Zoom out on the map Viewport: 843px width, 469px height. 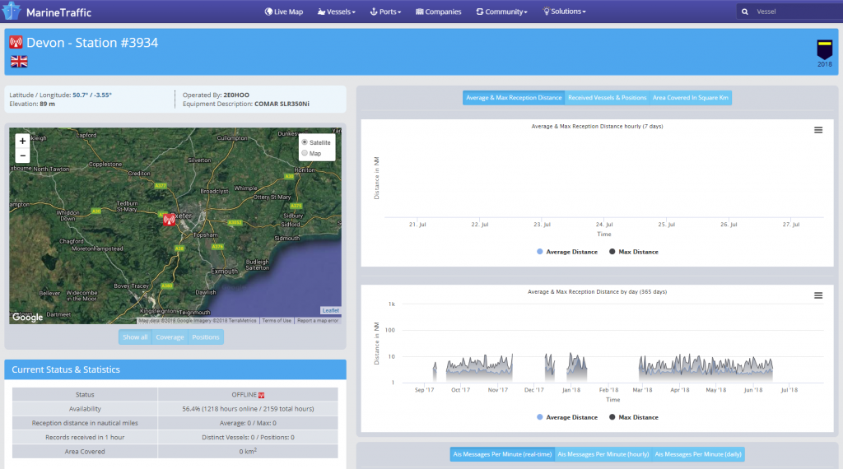pyautogui.click(x=22, y=156)
